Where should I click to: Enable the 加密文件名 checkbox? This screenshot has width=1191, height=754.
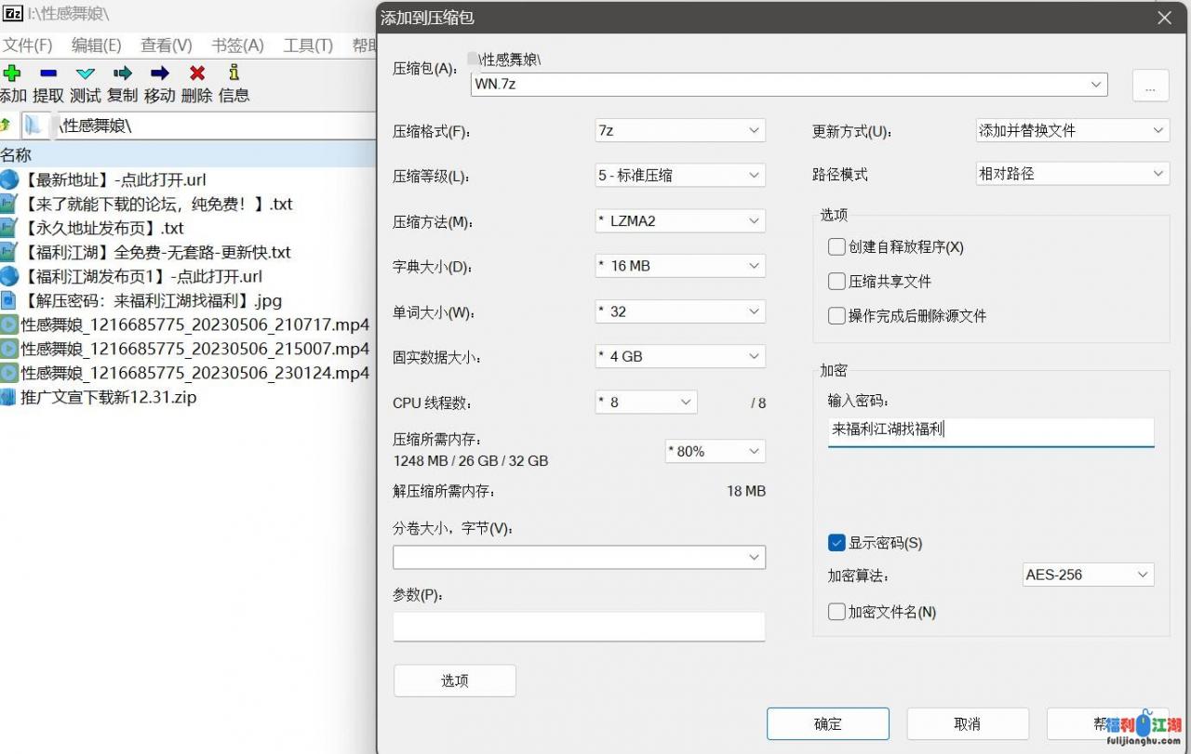[x=836, y=612]
